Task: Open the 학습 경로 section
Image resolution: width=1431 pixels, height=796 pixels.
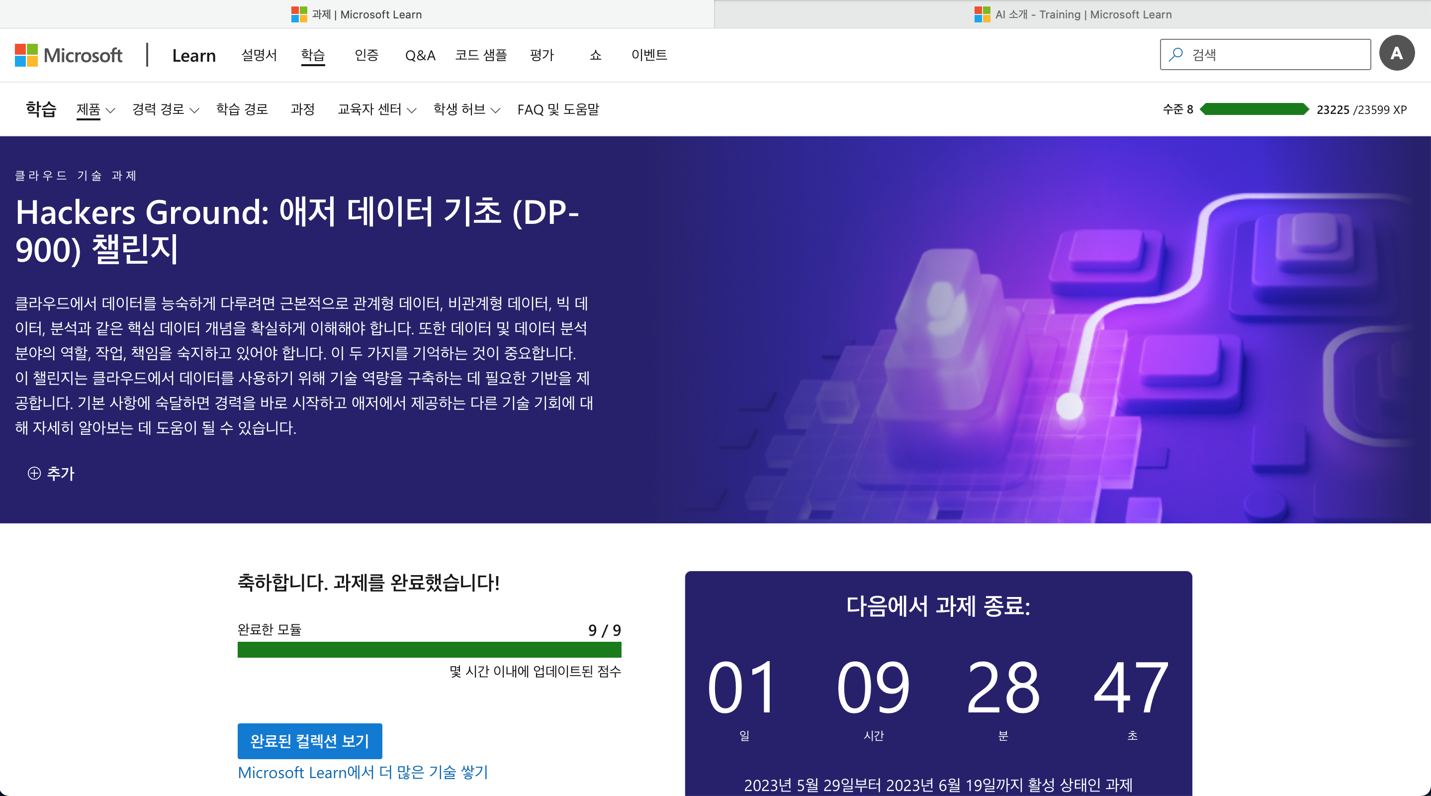Action: (x=242, y=109)
